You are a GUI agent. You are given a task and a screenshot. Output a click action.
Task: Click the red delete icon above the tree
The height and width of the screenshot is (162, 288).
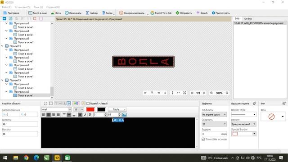[35, 18]
